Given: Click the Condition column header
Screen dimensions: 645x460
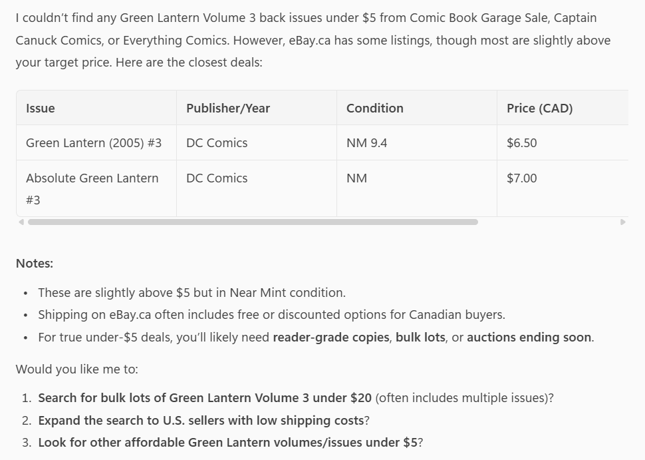Looking at the screenshot, I should click(375, 108).
